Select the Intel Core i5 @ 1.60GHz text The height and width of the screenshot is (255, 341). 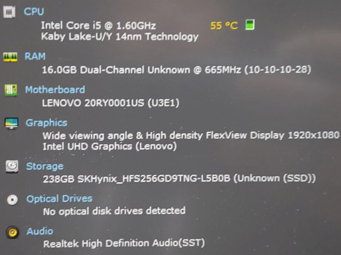[x=98, y=26]
